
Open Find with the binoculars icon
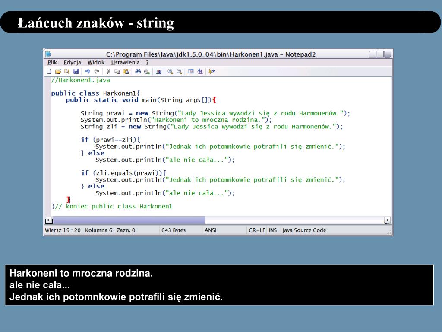click(138, 71)
